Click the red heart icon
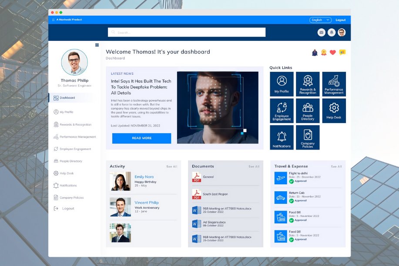399x266 pixels. 333,53
